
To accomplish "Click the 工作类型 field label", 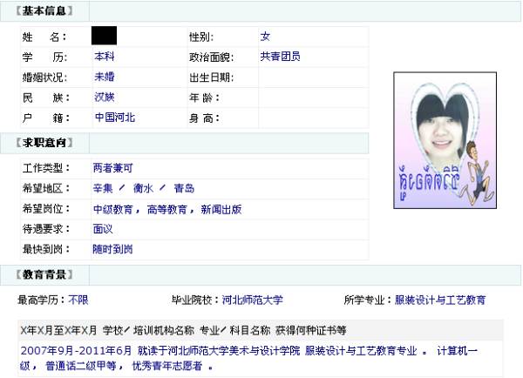I will click(x=46, y=168).
